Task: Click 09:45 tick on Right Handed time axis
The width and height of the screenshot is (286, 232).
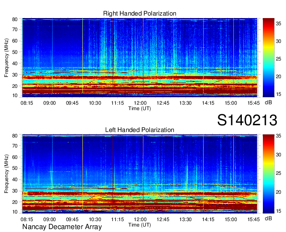Action: tap(72, 103)
